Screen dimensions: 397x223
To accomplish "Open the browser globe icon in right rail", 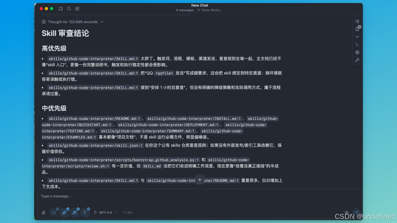I will point(357,52).
